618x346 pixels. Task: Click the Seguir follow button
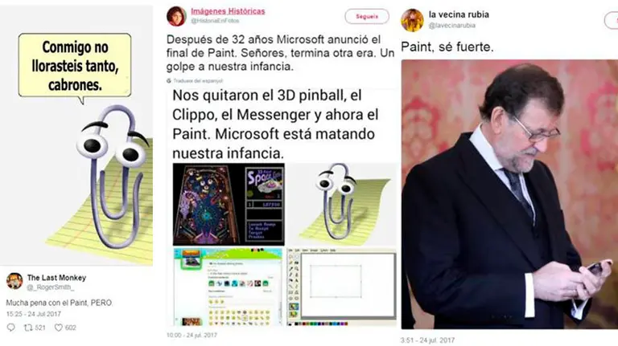[x=367, y=17]
